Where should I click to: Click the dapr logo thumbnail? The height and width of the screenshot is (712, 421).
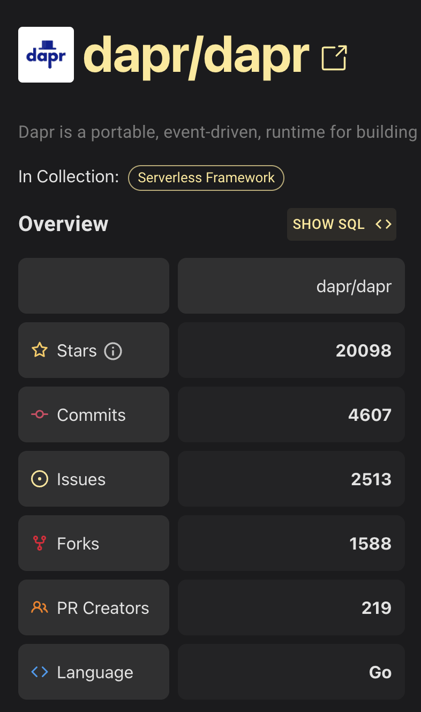point(46,55)
